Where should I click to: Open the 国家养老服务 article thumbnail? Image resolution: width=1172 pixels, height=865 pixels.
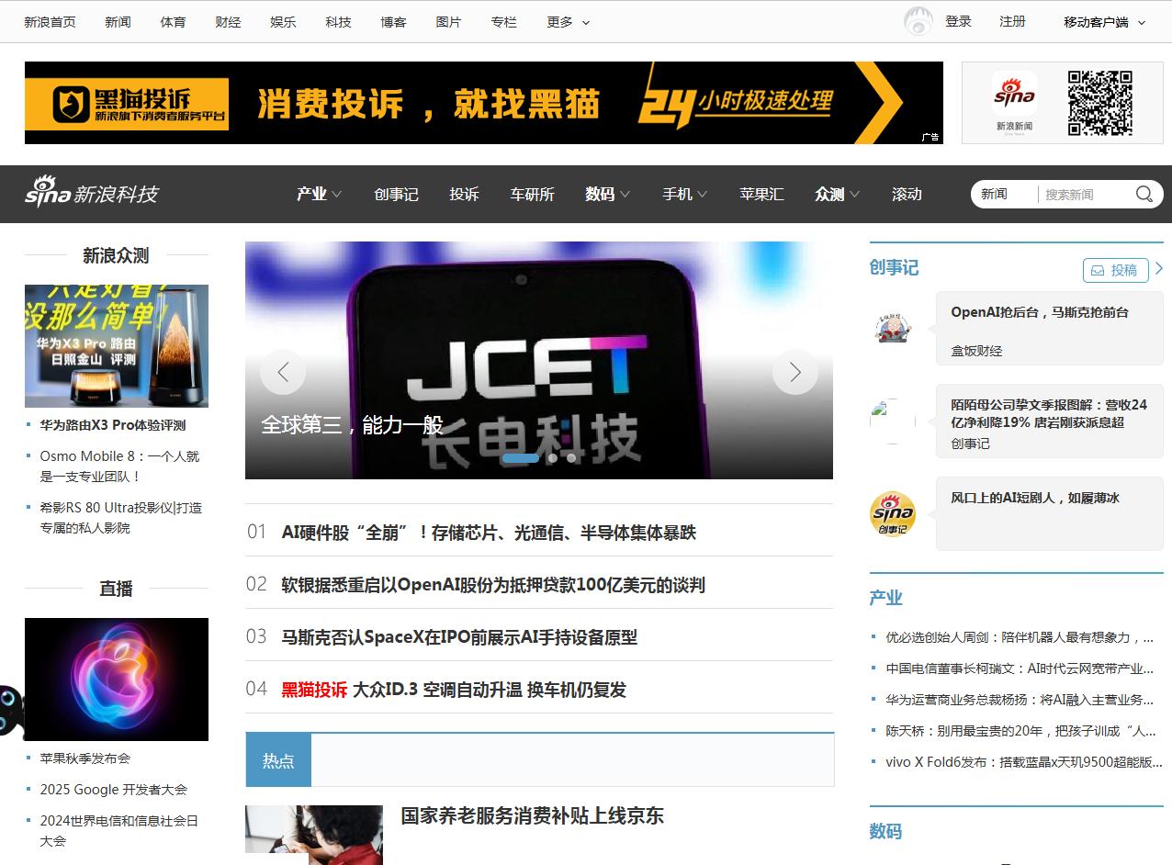click(x=314, y=835)
